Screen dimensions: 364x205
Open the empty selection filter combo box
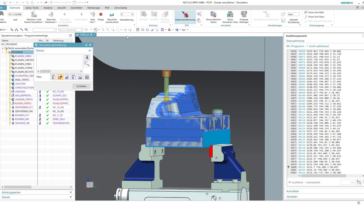44,30
